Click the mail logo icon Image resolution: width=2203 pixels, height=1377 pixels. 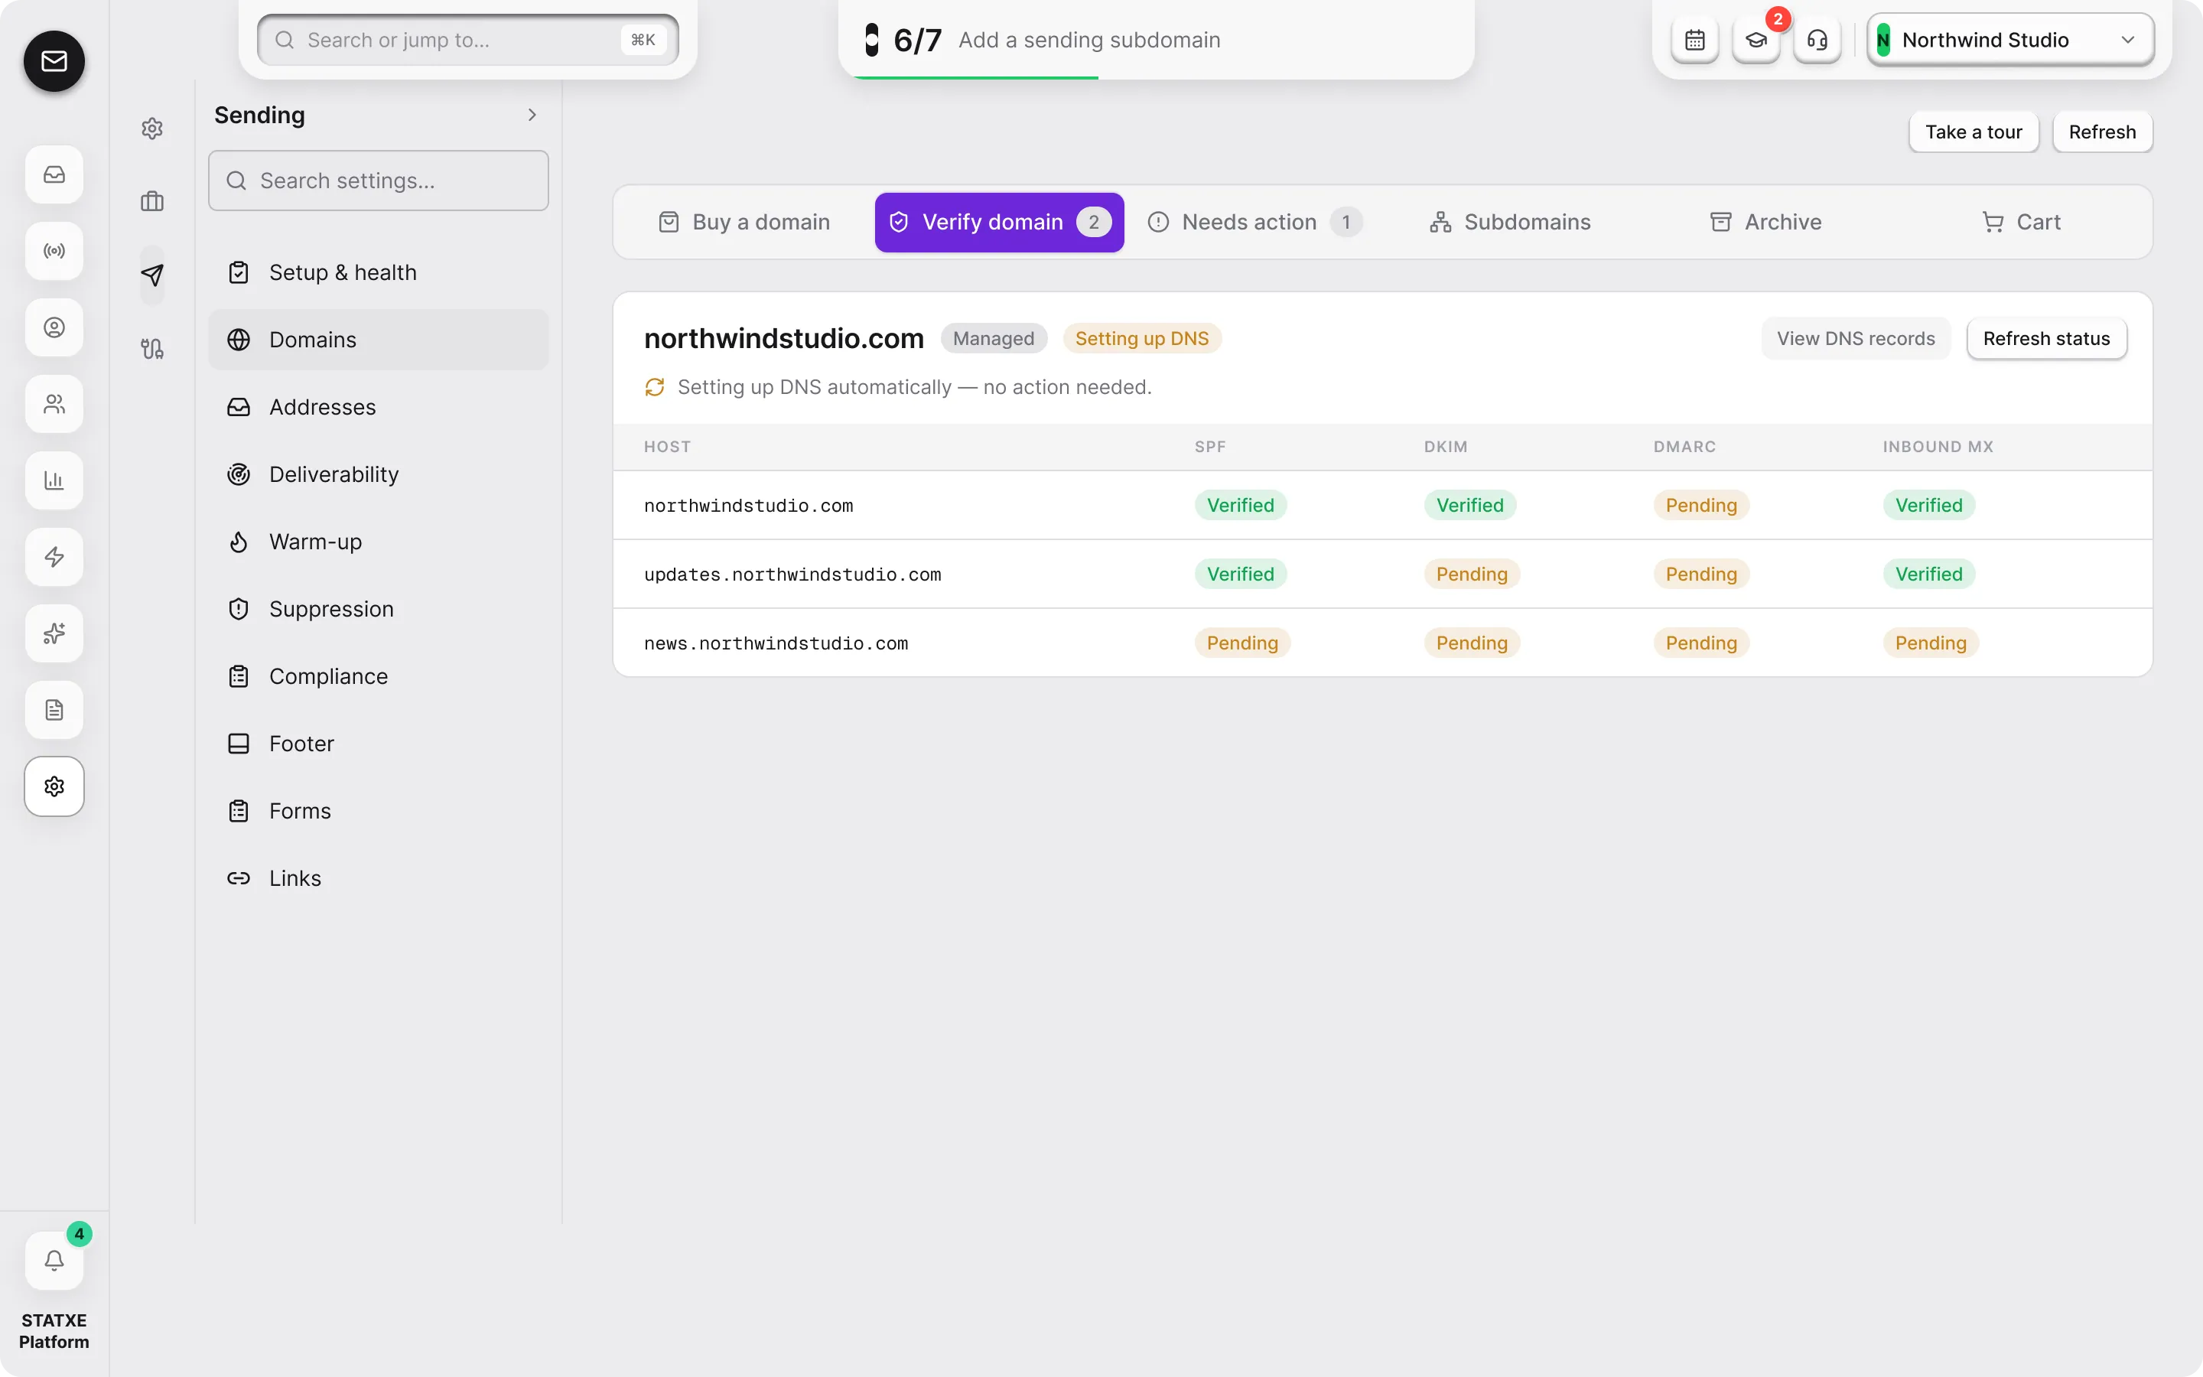pos(54,61)
